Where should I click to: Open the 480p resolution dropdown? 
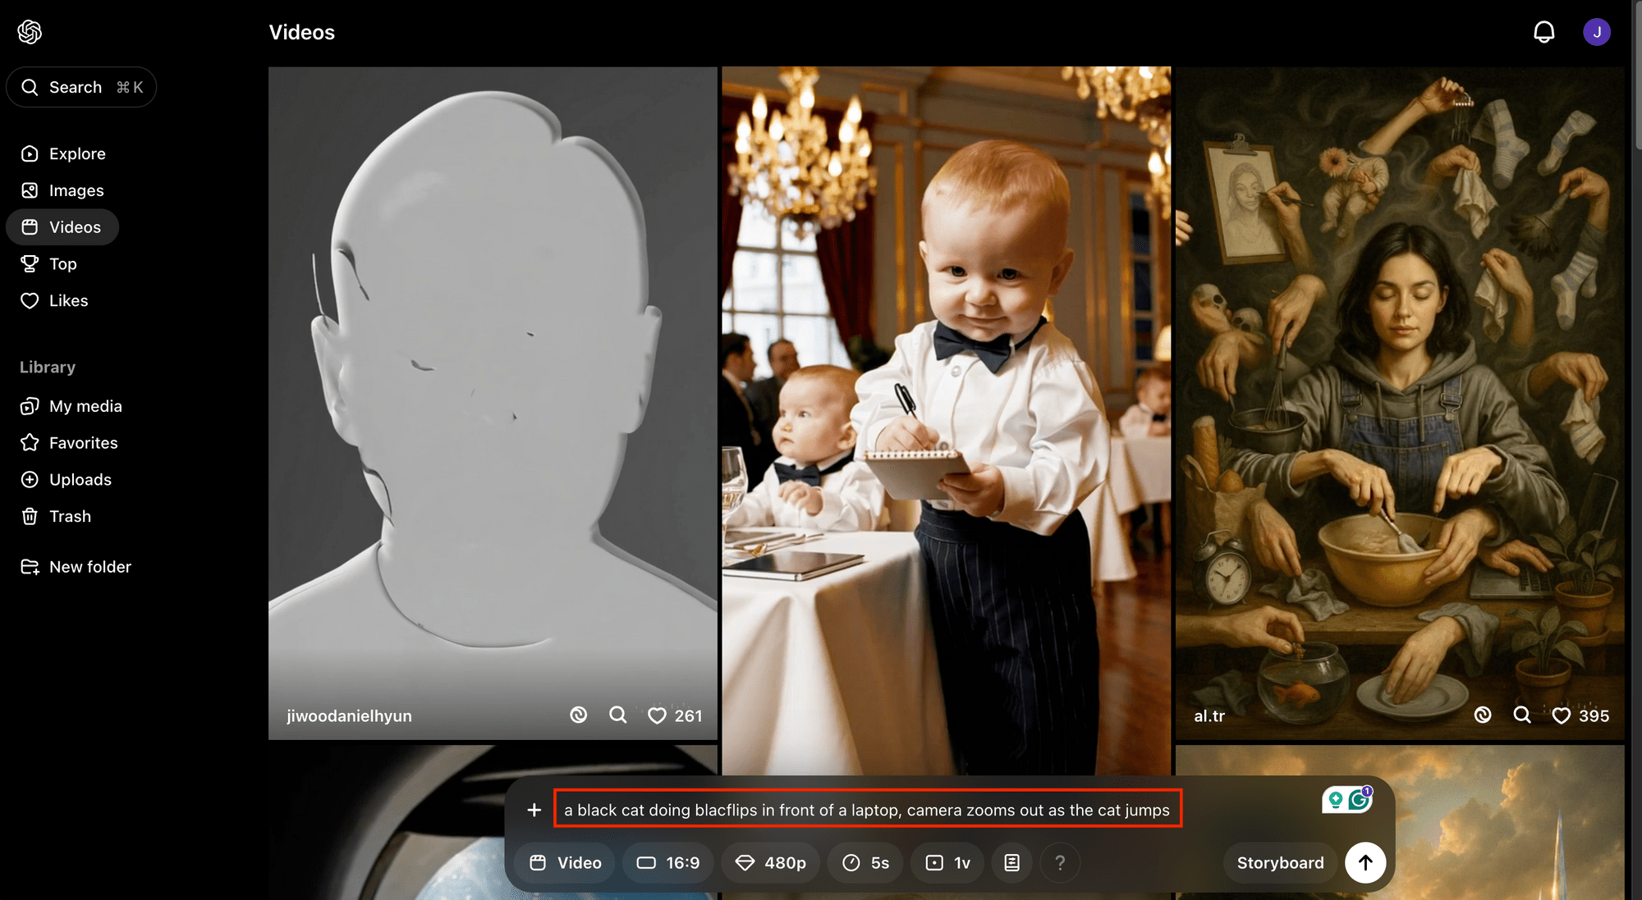pyautogui.click(x=770, y=863)
